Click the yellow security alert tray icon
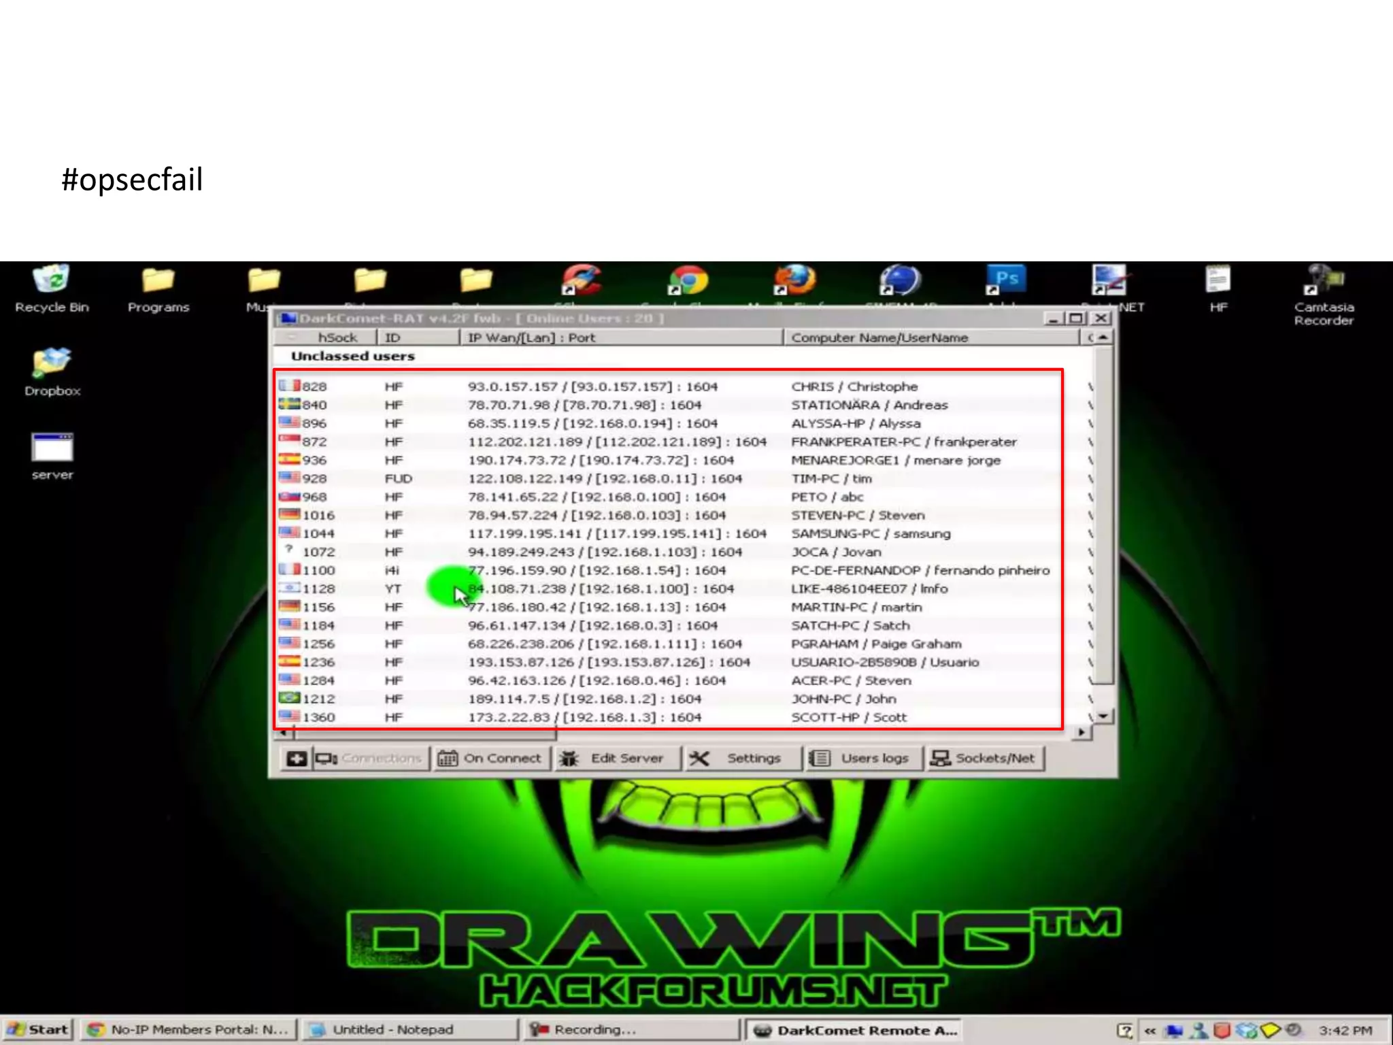1393x1045 pixels. click(x=1269, y=1031)
